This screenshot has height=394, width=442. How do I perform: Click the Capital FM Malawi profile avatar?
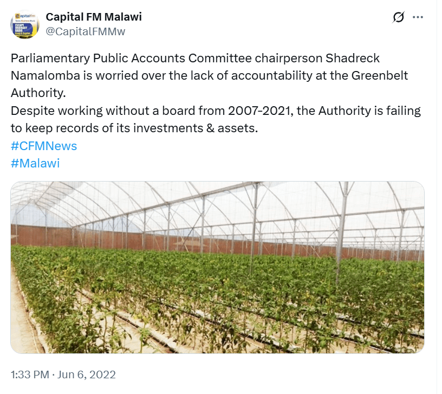click(25, 24)
